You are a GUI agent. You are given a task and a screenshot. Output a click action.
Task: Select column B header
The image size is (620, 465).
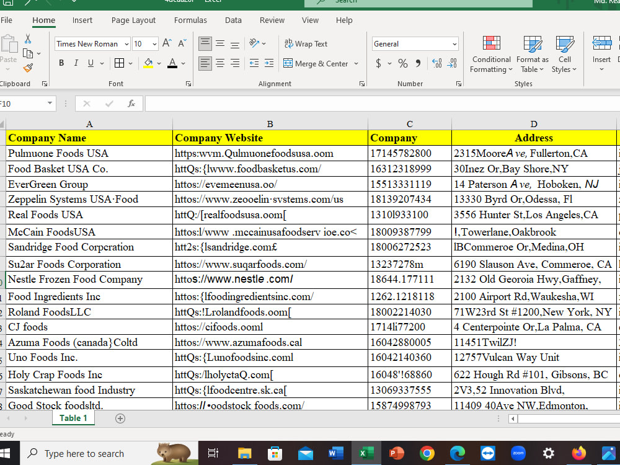click(x=270, y=124)
